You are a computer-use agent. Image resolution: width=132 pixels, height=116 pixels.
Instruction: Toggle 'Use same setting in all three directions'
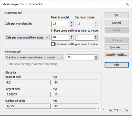7,64
